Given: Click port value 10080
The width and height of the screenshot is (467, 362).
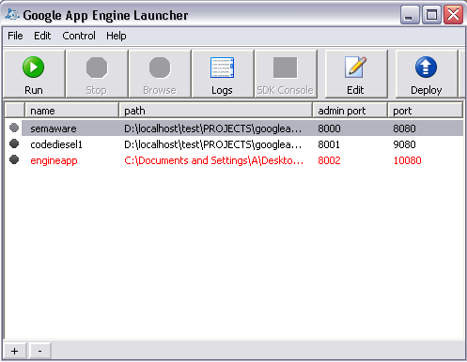Looking at the screenshot, I should click(407, 160).
